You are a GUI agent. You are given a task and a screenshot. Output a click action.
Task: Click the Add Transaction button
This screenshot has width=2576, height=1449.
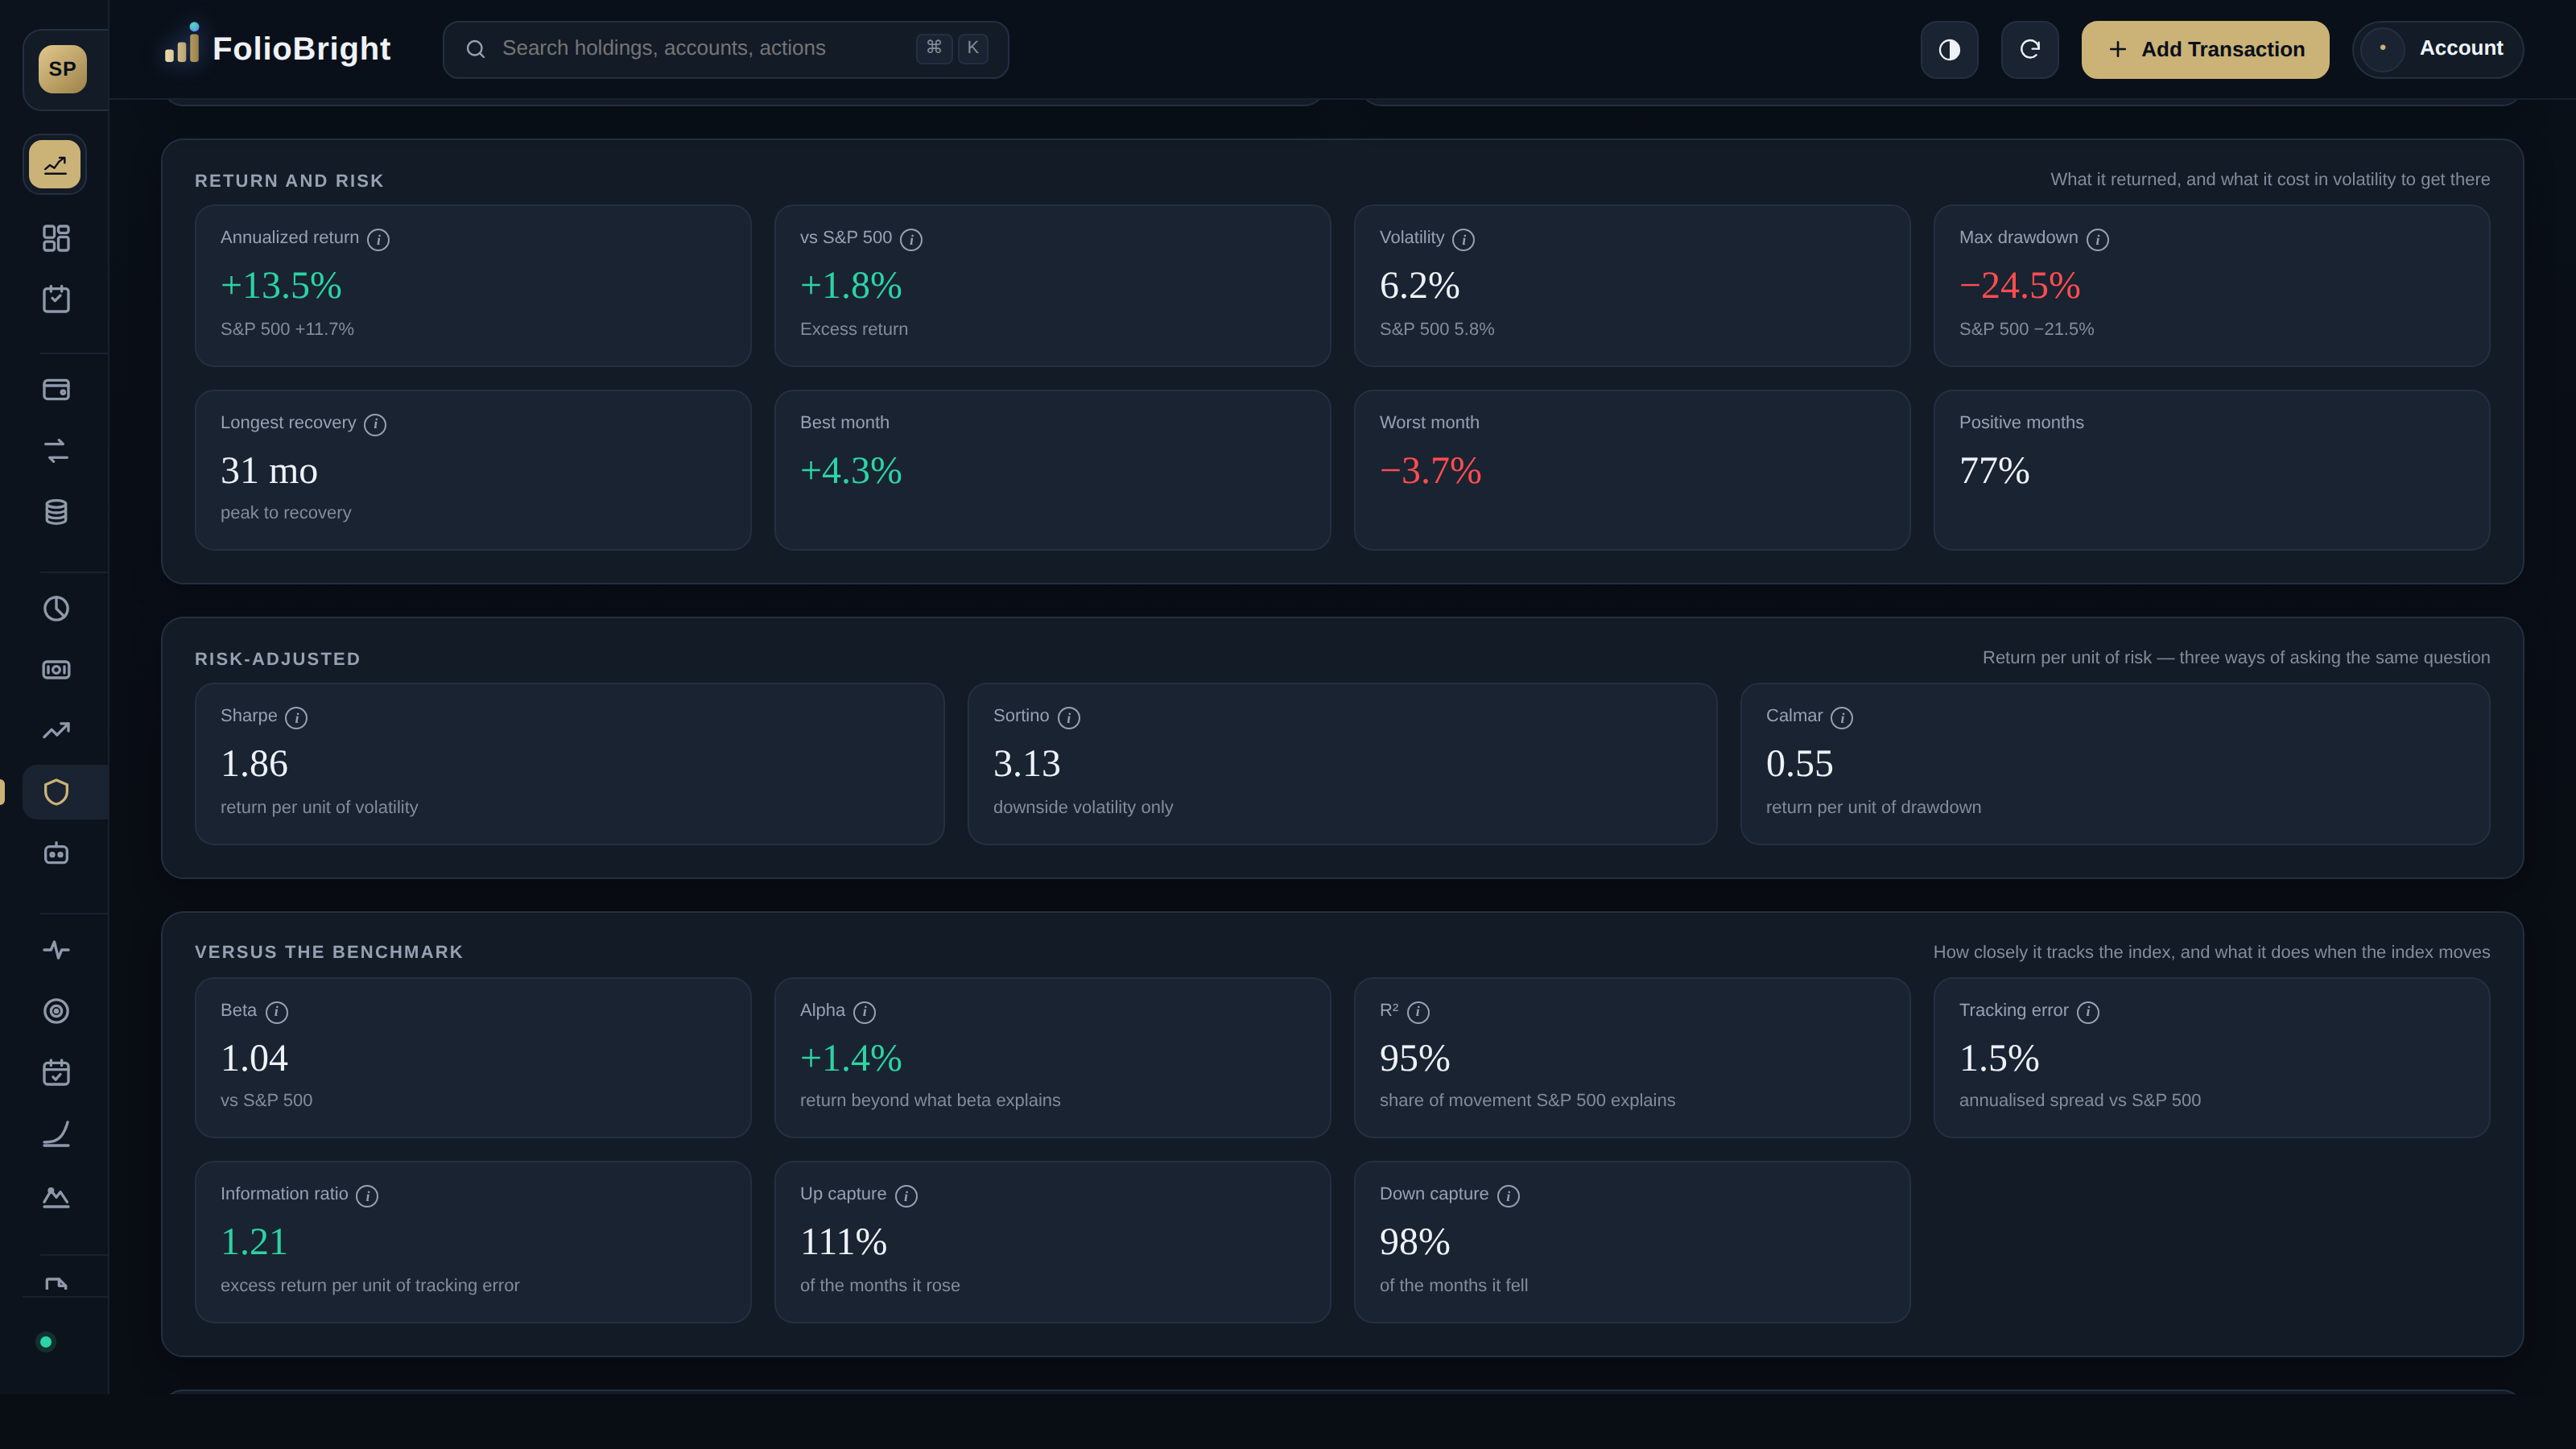pos(2204,49)
